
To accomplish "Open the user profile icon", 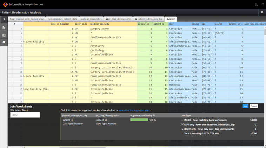I will click(x=256, y=5).
